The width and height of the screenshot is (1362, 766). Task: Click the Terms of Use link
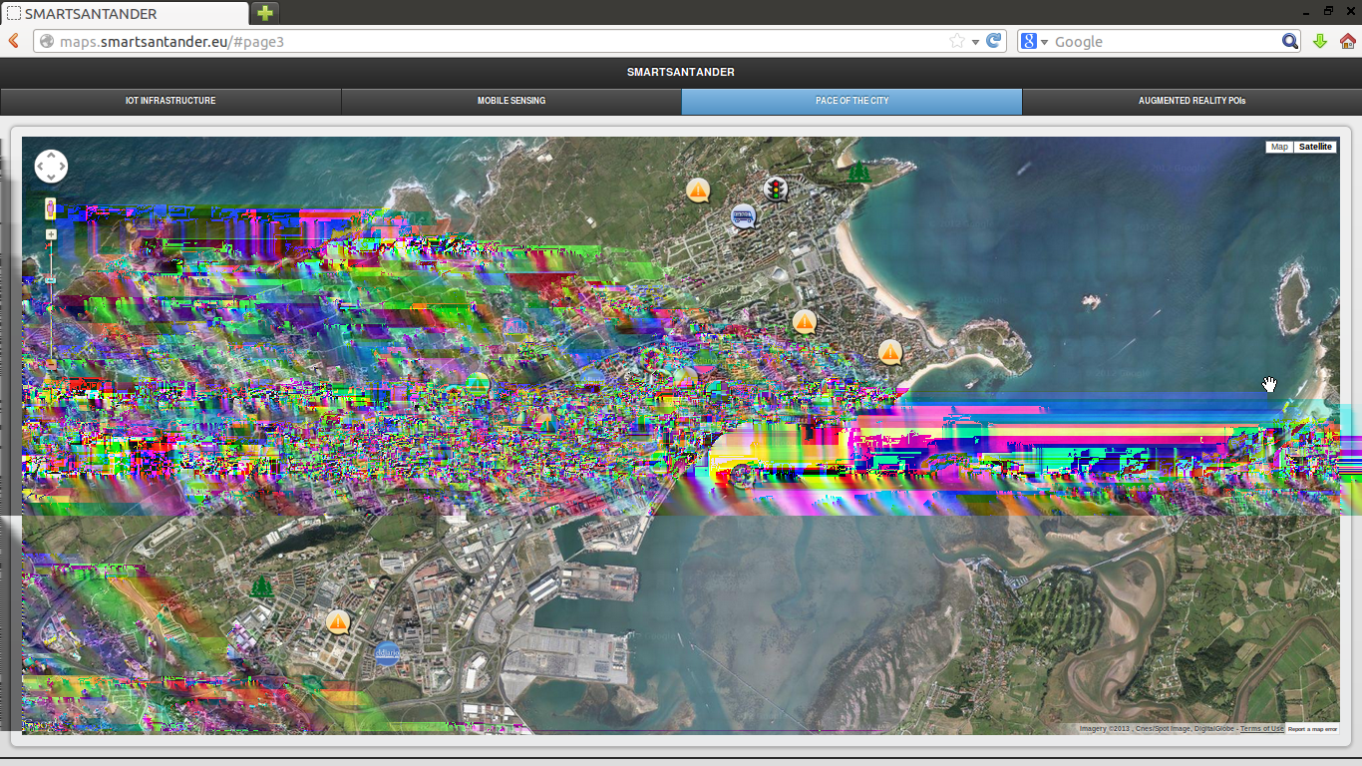(x=1261, y=729)
